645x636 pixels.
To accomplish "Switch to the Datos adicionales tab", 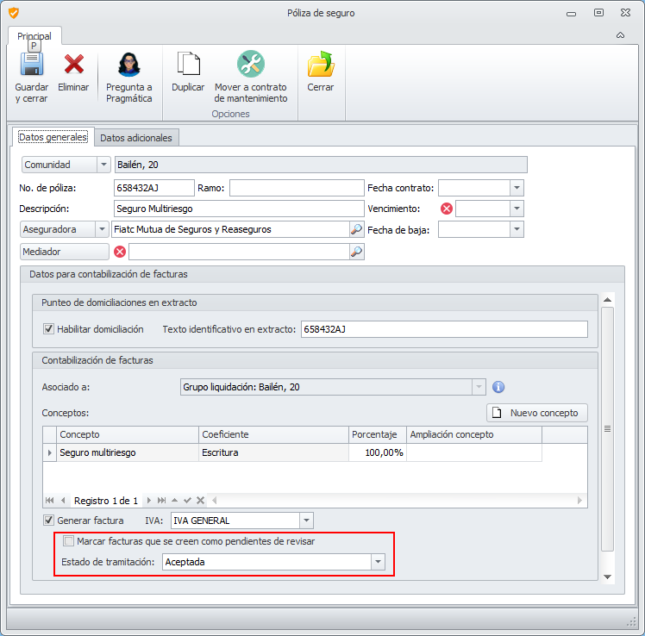I will pos(136,138).
